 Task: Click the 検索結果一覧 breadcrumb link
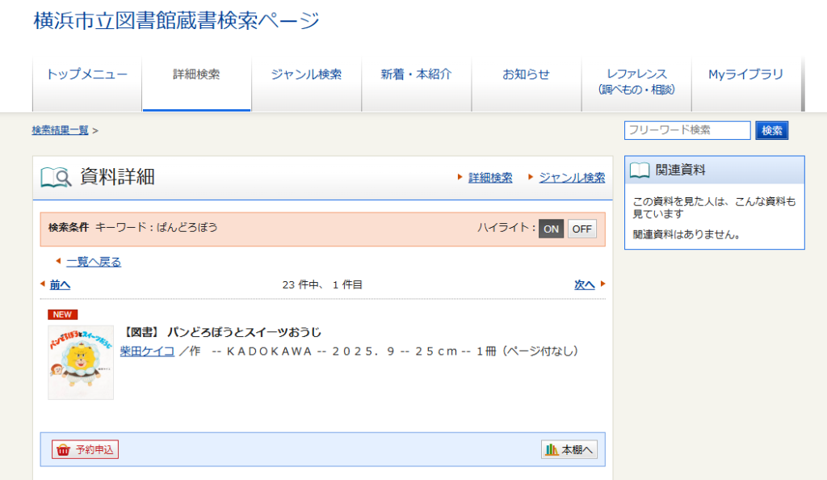61,130
